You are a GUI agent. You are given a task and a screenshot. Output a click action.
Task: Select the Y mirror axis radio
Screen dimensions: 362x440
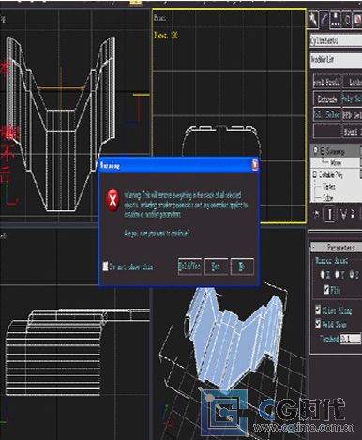pos(337,274)
